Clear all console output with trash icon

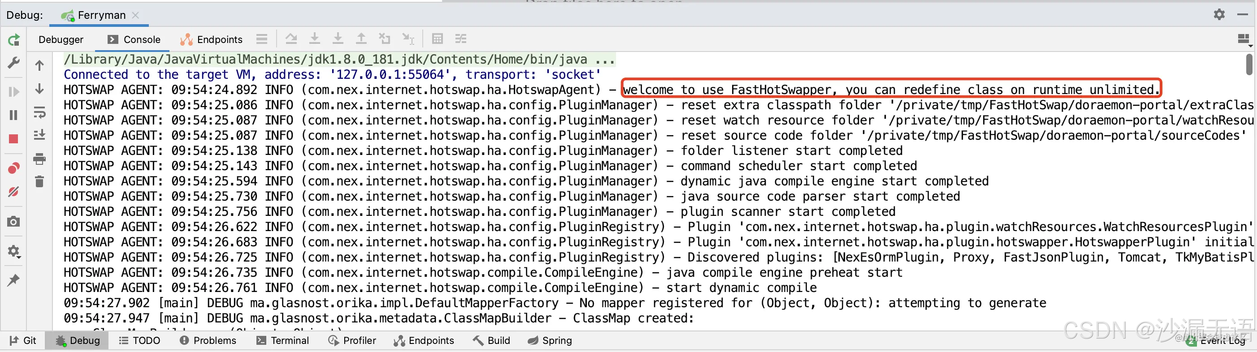point(39,182)
